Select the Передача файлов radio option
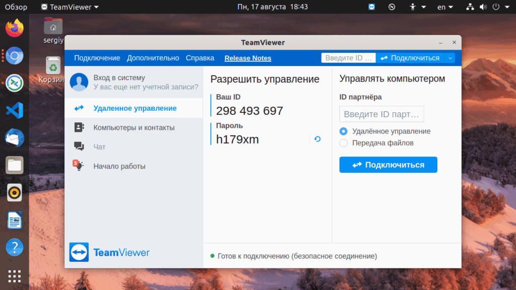 coord(343,142)
